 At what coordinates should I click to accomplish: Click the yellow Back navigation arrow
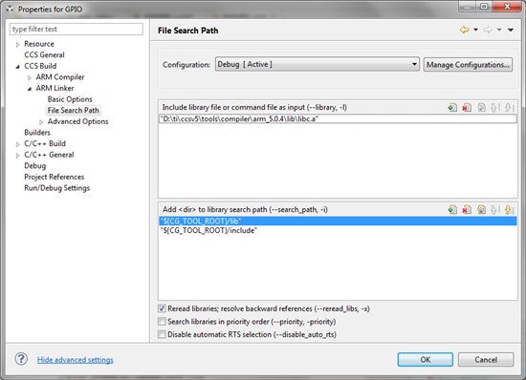(464, 30)
